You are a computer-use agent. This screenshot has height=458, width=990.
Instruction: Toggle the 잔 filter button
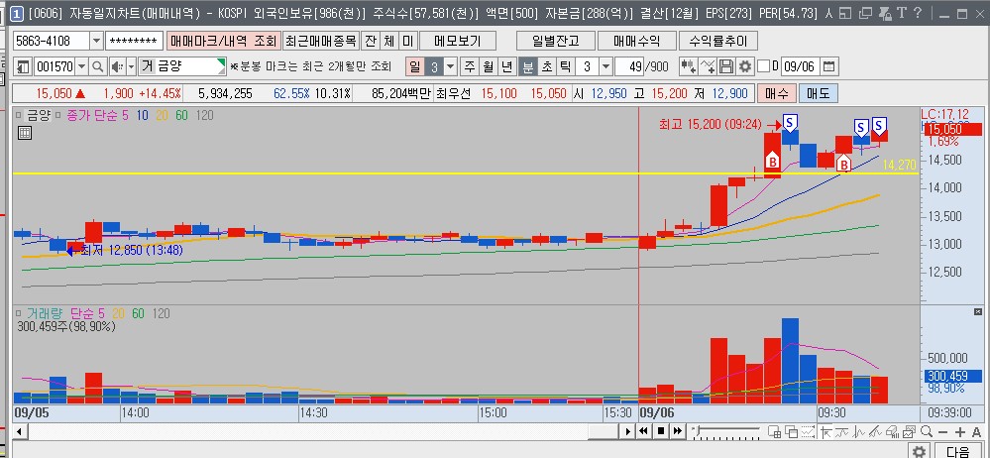click(x=371, y=41)
